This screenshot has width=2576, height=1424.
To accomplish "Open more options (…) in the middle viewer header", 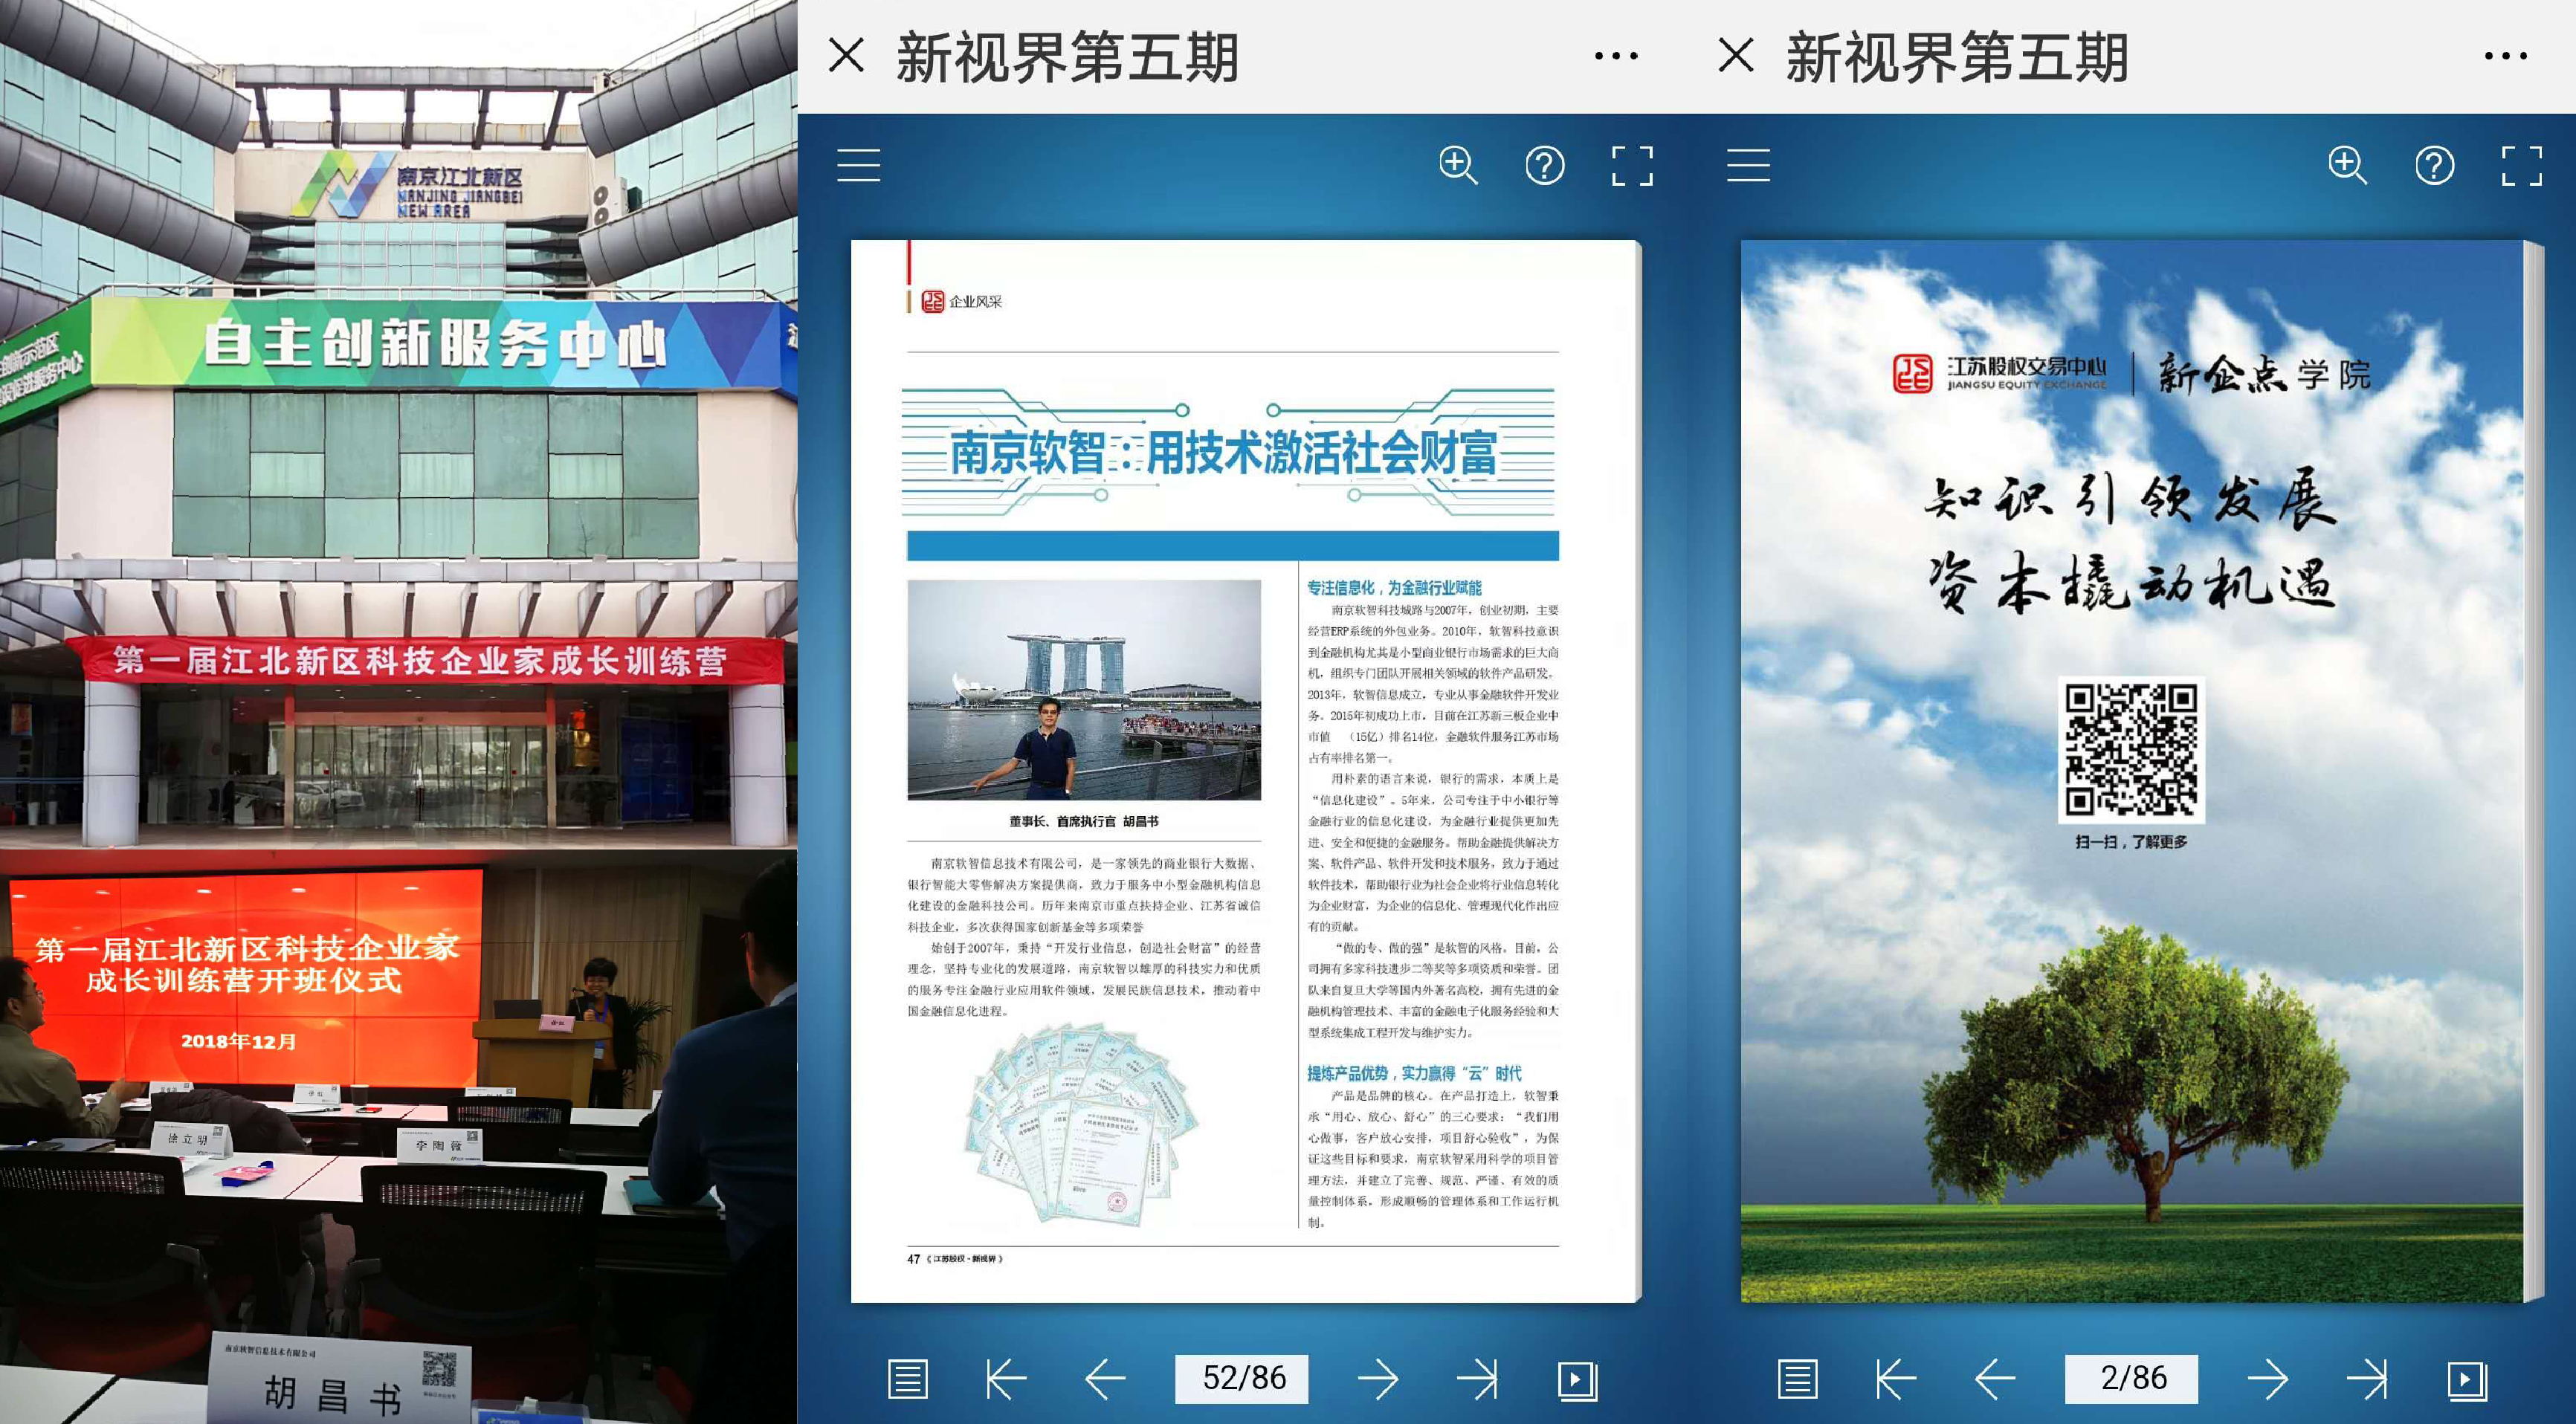I will (1616, 56).
